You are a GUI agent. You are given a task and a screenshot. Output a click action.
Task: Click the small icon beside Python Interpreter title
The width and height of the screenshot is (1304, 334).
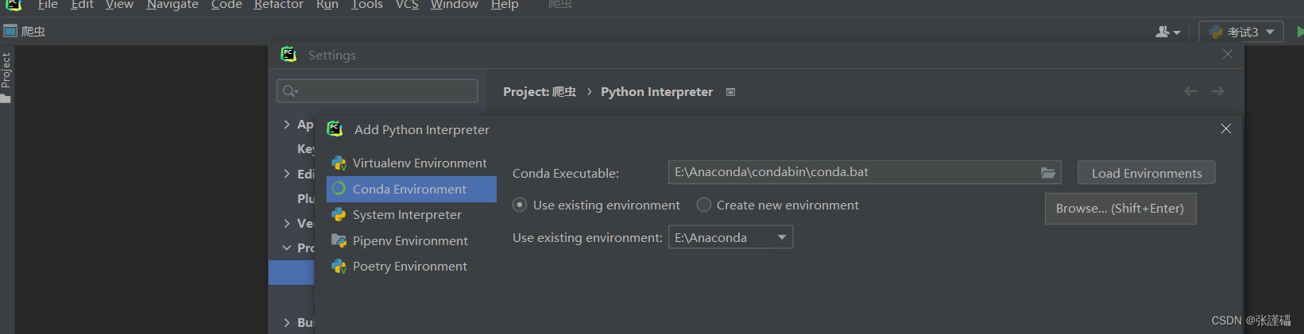[x=730, y=92]
